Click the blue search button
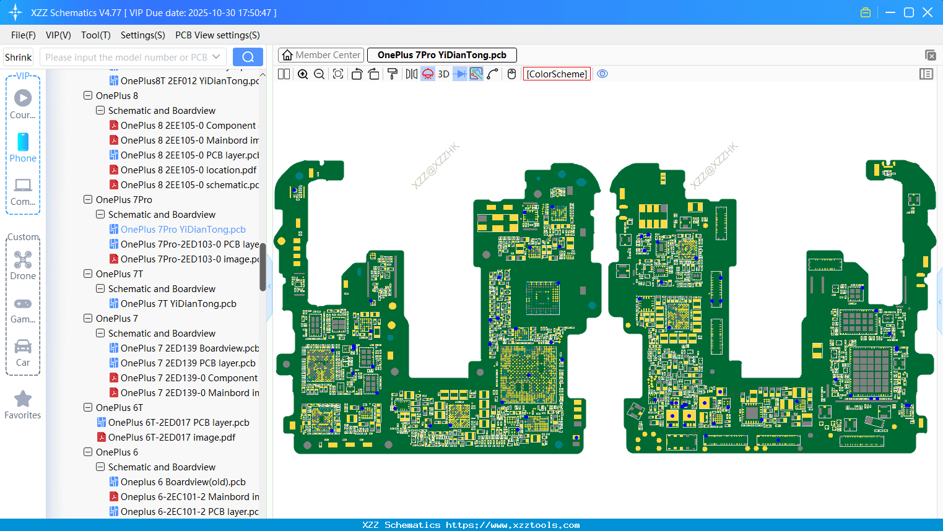943x531 pixels. pyautogui.click(x=248, y=57)
